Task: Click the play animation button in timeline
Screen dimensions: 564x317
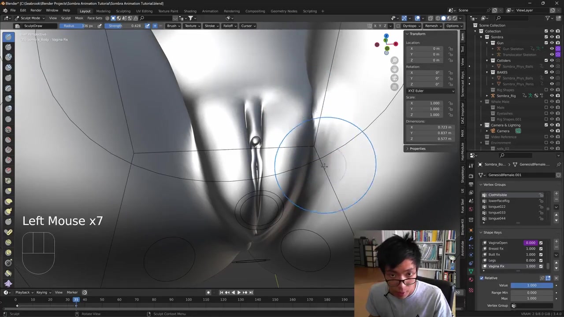Action: point(239,292)
